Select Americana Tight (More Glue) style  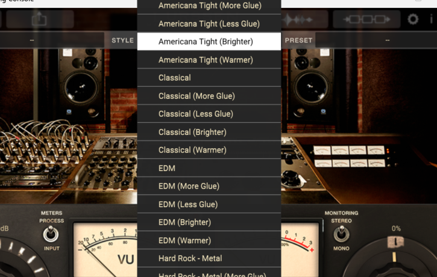click(x=209, y=6)
